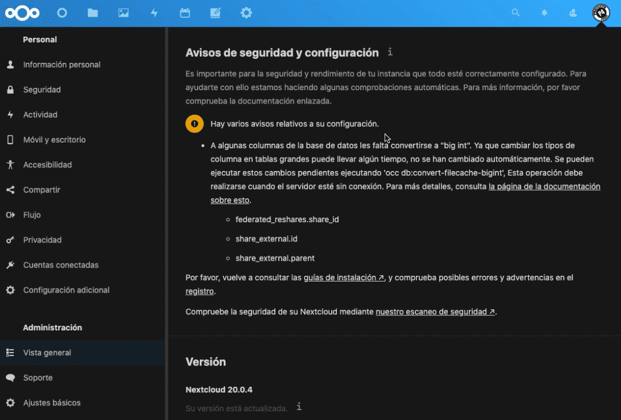This screenshot has height=420, width=621.
Task: Click the nuestro escaneo de seguridad link
Action: (x=433, y=311)
